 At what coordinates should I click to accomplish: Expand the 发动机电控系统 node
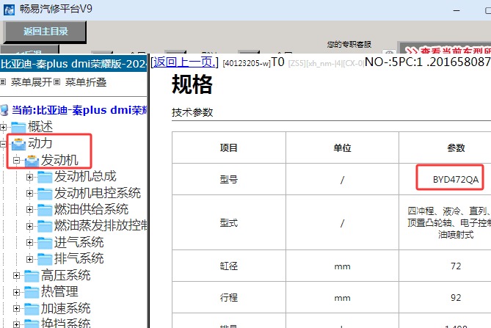30,194
